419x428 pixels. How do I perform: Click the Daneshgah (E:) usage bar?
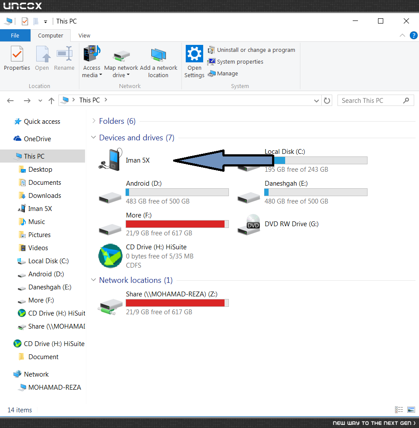316,192
